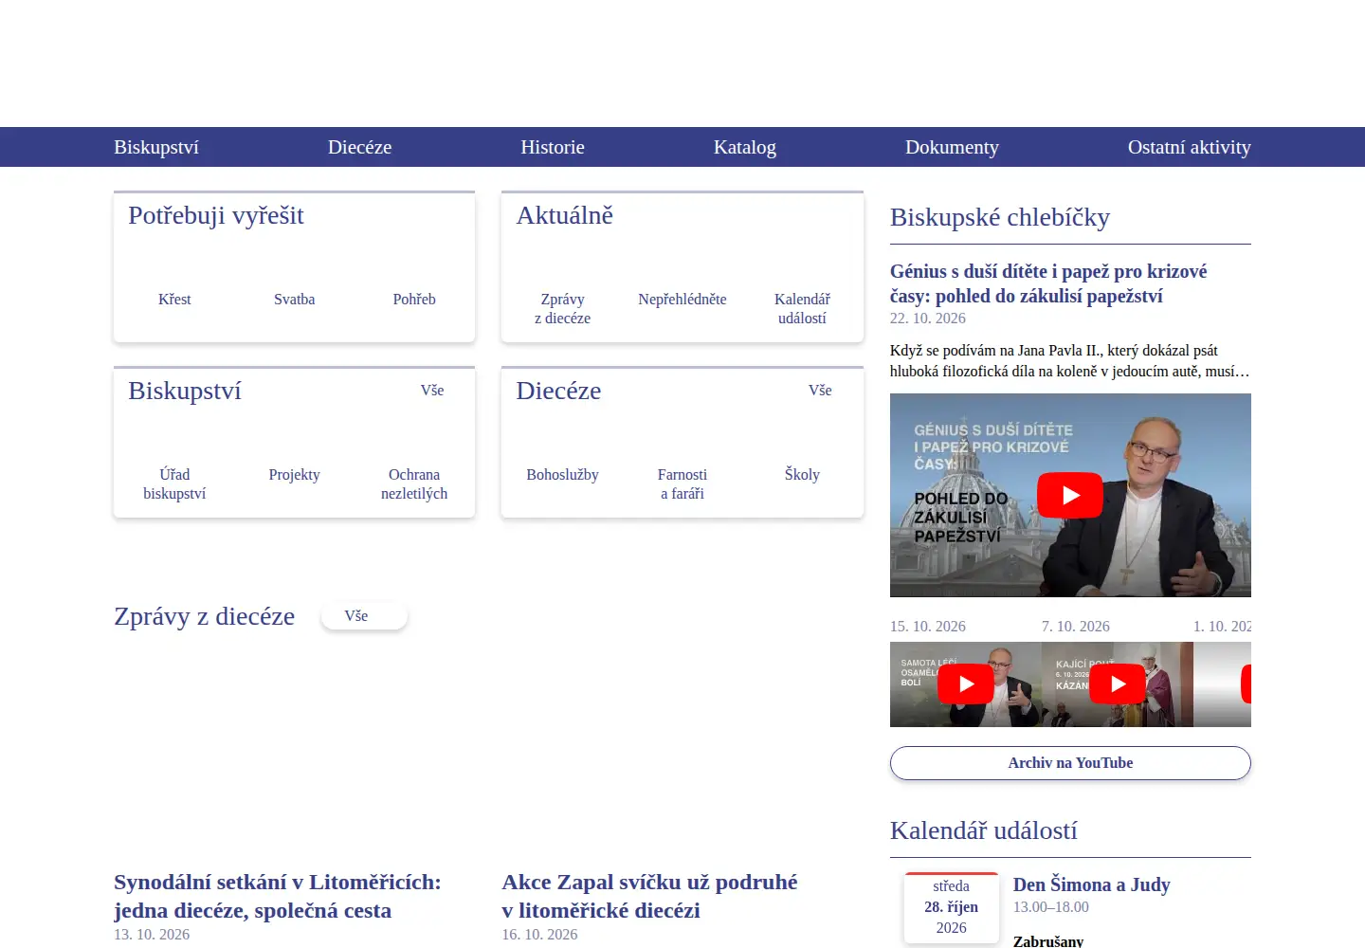Open the Historie navigation menu
The image size is (1365, 948).
coord(553,147)
